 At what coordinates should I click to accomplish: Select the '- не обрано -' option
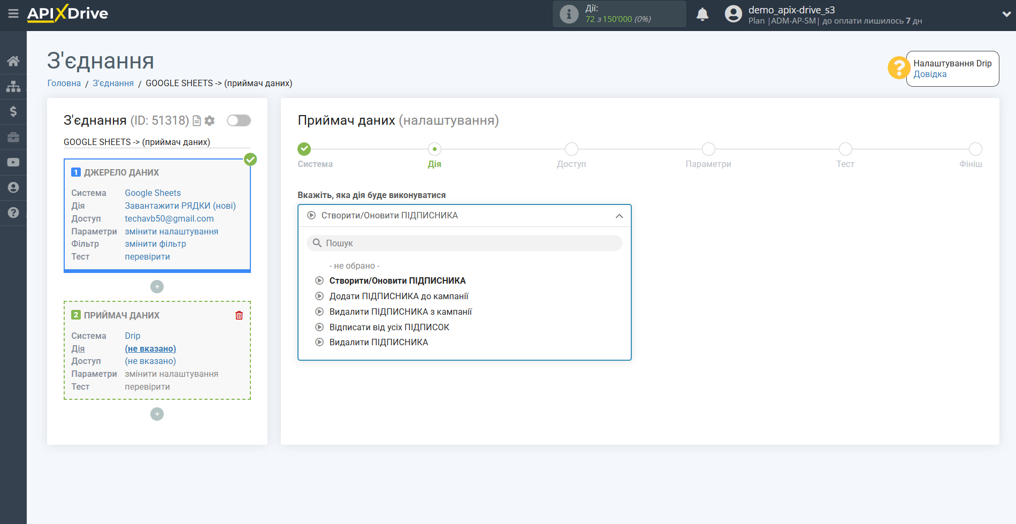pyautogui.click(x=354, y=266)
